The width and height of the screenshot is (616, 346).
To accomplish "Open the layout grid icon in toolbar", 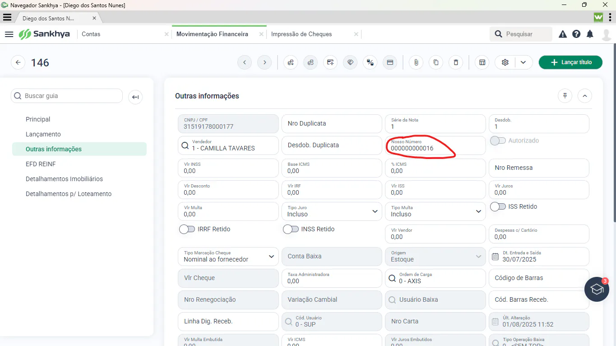I will [x=482, y=62].
